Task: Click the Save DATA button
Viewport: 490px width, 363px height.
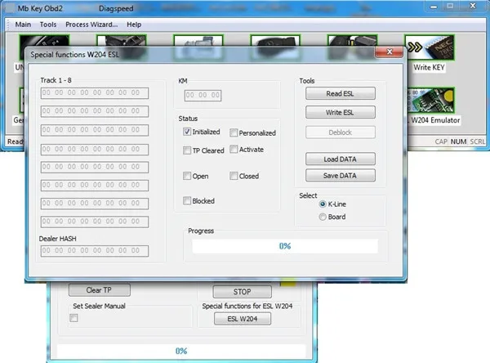Action: point(341,176)
